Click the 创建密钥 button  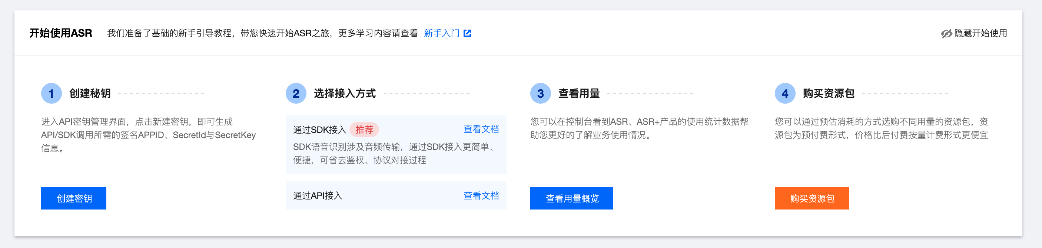74,198
